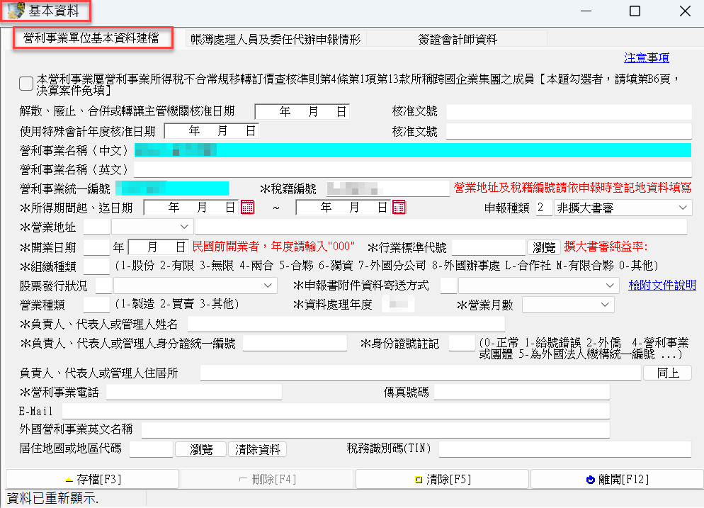Screen dimensions: 704x508
Task: Maximize the 基本資料 window
Action: pos(635,11)
